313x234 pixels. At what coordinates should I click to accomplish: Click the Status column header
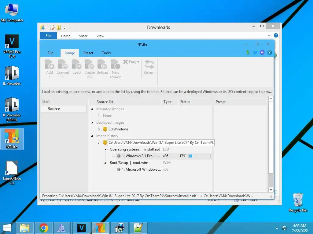(x=195, y=102)
